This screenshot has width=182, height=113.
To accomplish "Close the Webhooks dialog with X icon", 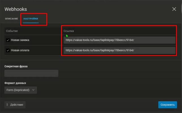I will [x=174, y=9].
